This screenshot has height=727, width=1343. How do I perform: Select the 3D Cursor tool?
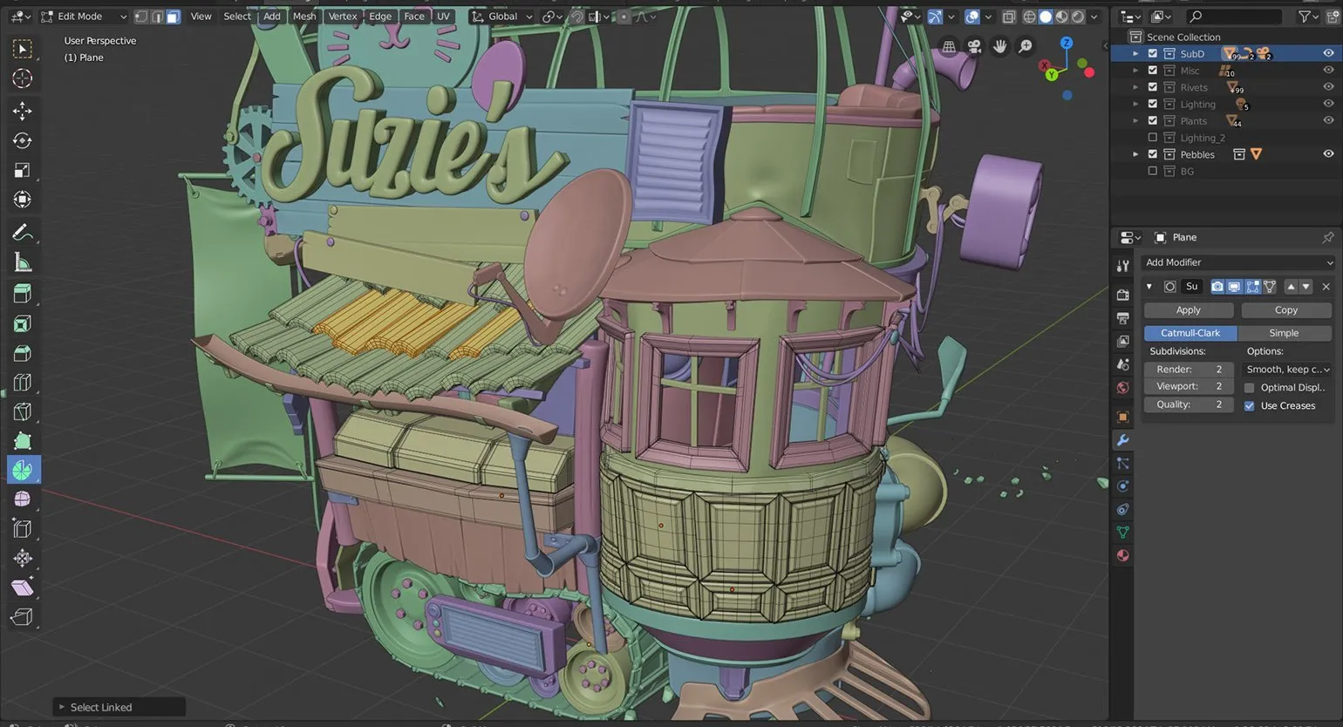[23, 78]
